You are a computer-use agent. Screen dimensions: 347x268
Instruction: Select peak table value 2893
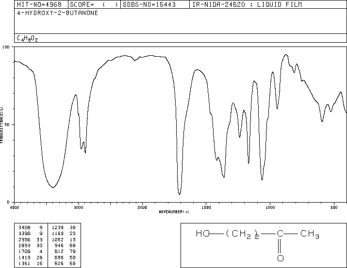point(24,245)
